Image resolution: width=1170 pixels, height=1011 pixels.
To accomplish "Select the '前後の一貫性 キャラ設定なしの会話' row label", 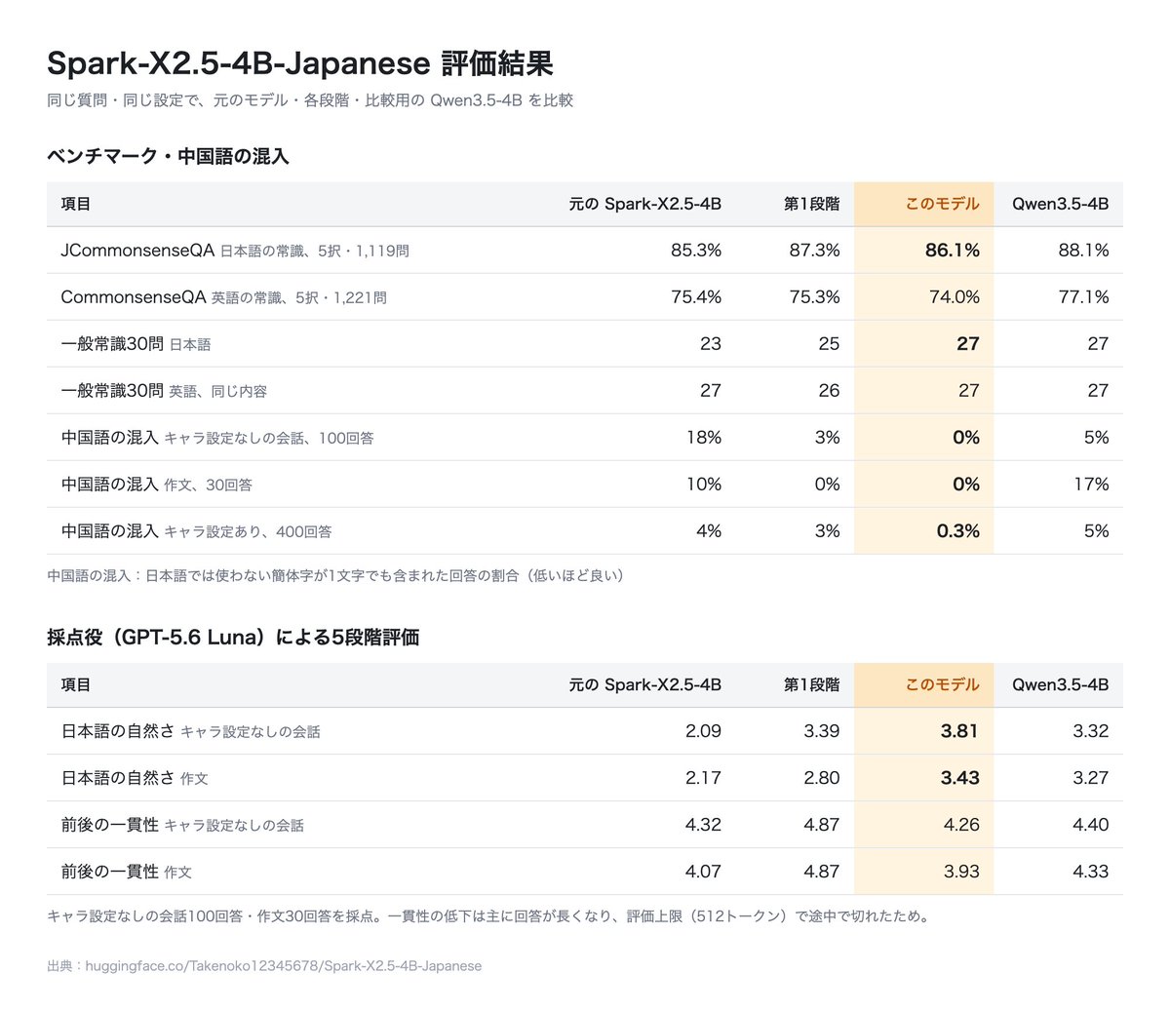I will click(182, 825).
